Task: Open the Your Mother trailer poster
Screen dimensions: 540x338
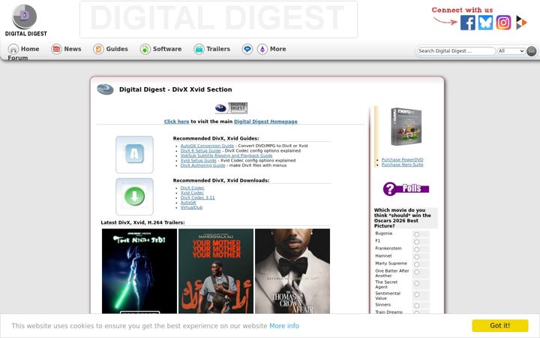Action: click(x=215, y=271)
